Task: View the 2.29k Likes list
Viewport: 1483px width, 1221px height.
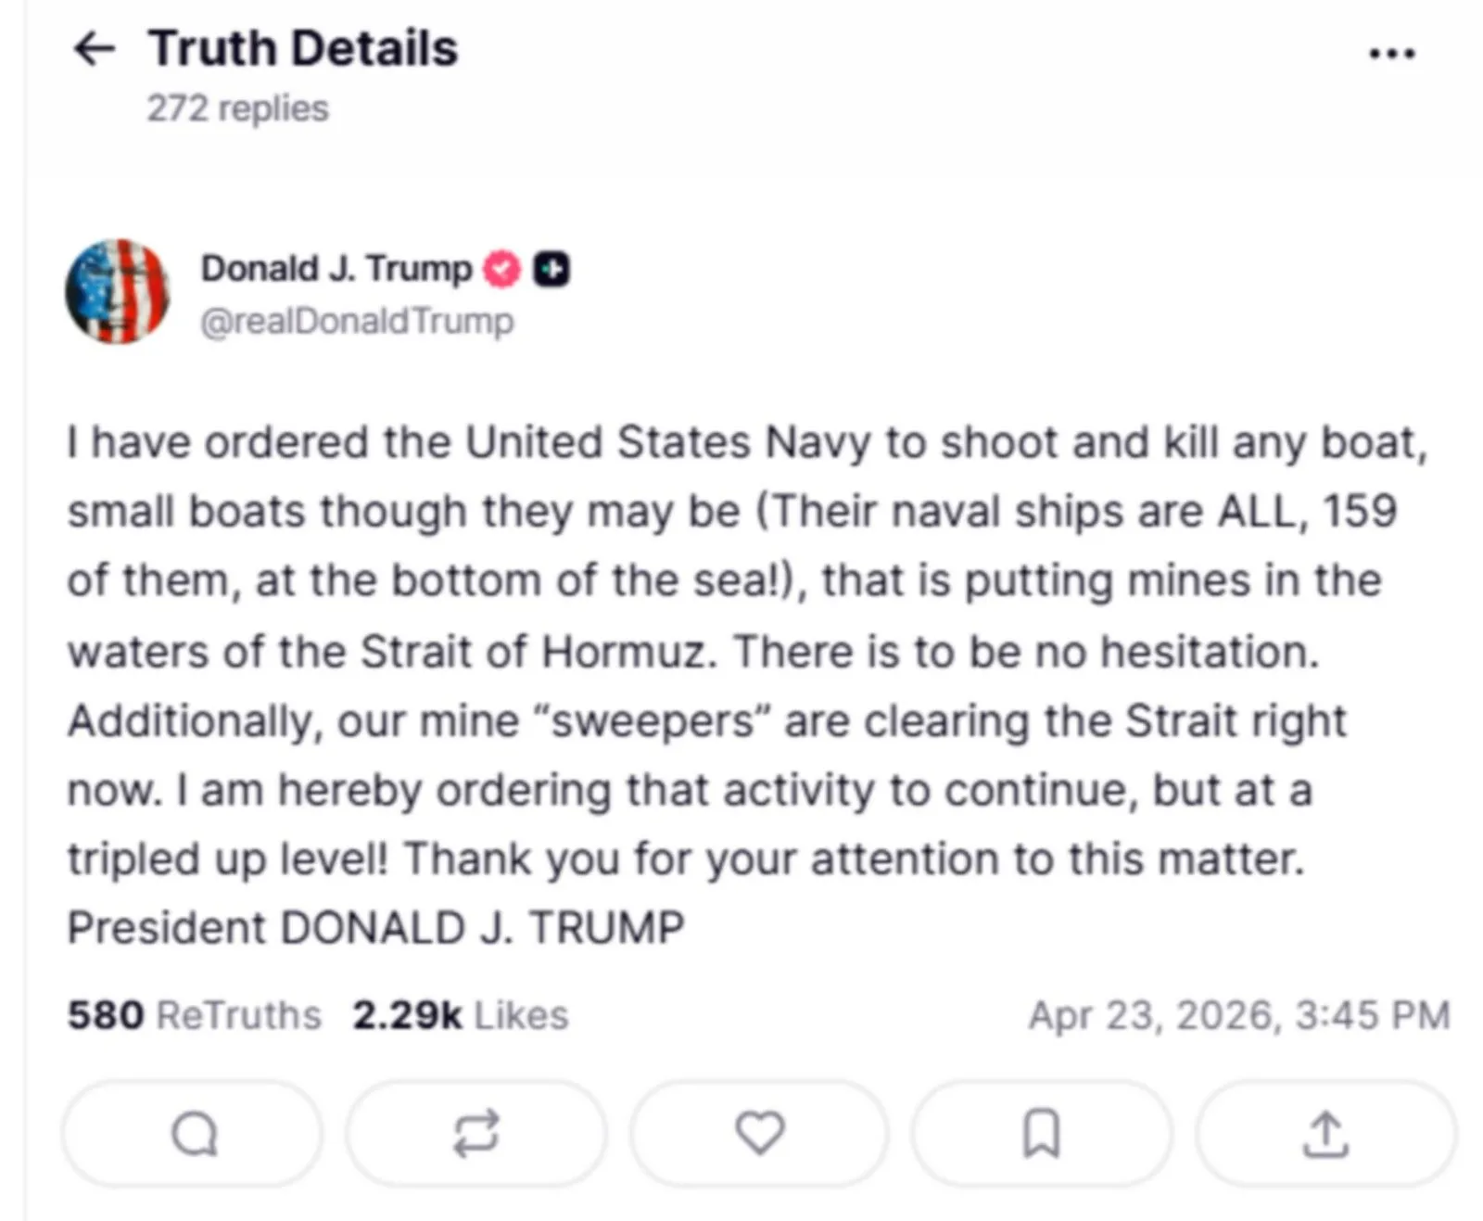Action: [461, 1015]
